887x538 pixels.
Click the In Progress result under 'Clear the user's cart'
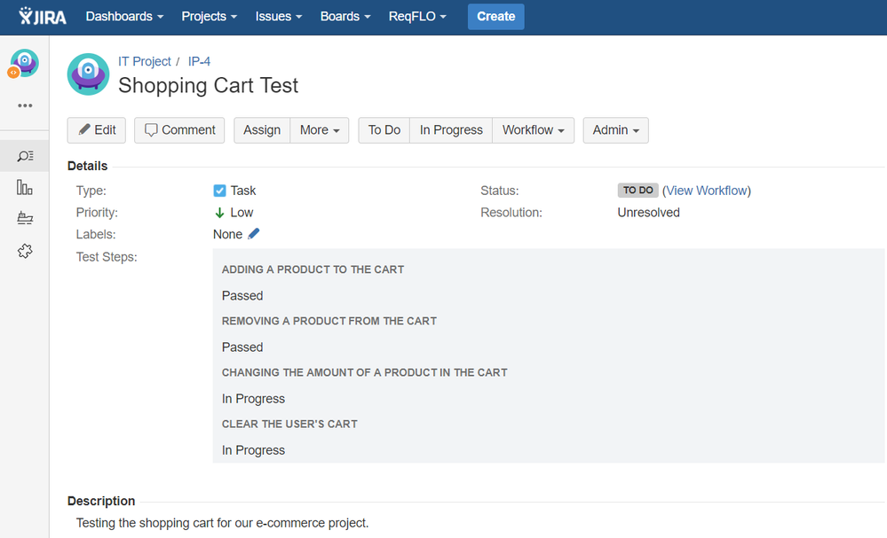click(253, 450)
